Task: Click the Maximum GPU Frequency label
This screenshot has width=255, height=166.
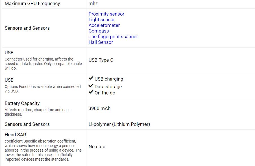Action: point(32,4)
